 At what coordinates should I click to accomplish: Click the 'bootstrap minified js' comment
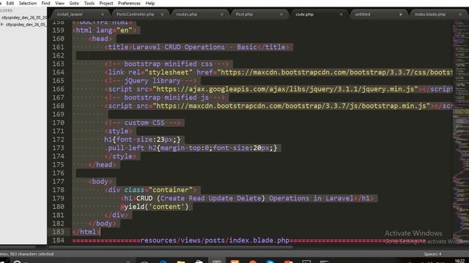point(164,97)
